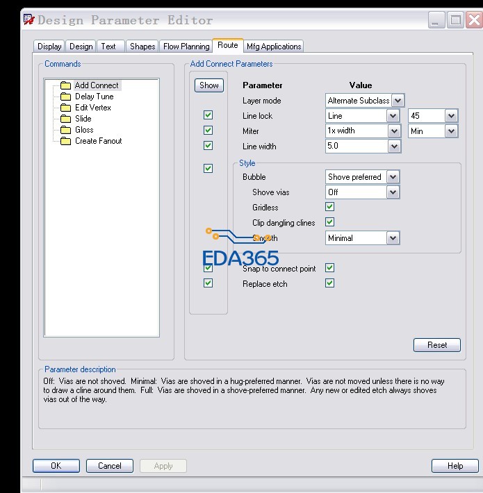
Task: Disable Snap to connect point value
Action: pos(330,268)
